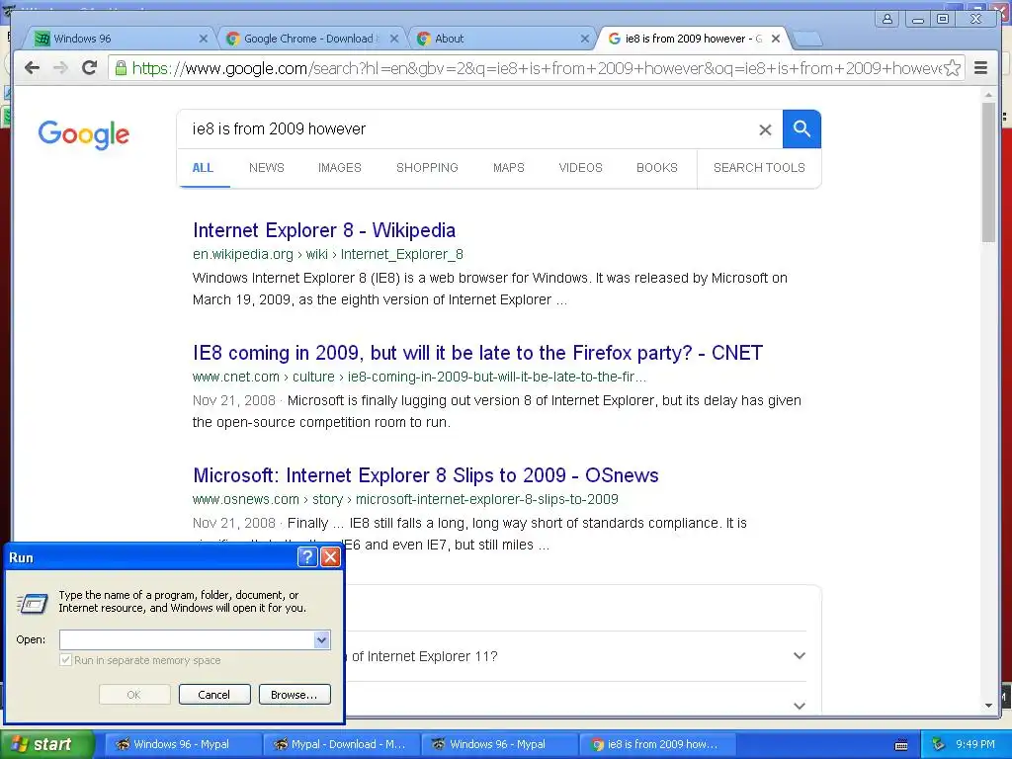Open the Run dialog Open dropdown arrow
Viewport: 1012px width, 759px height.
(x=321, y=639)
